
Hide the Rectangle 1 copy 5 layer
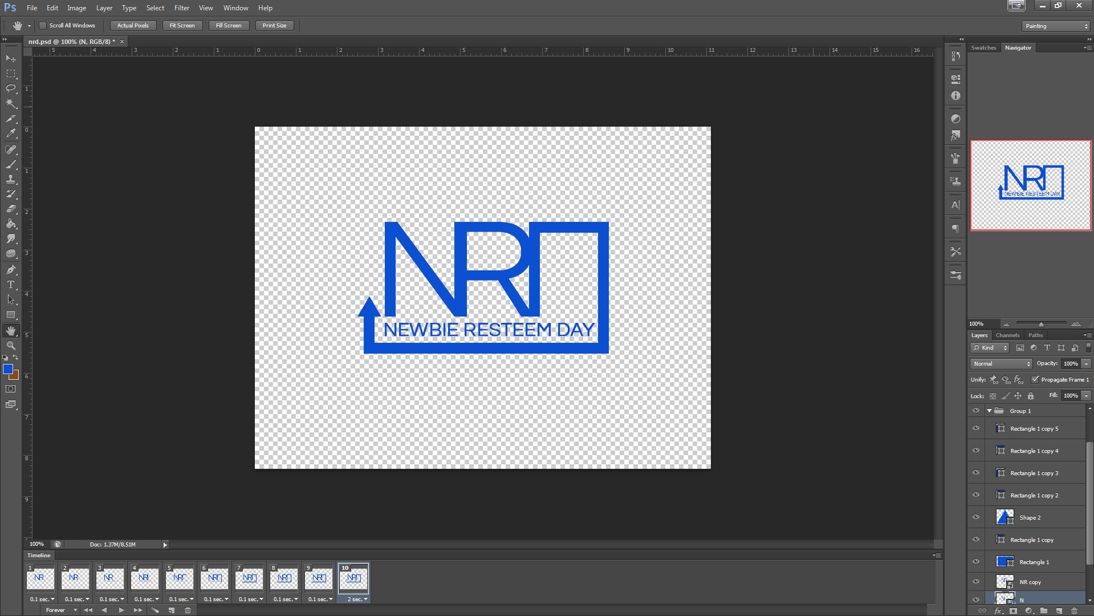pos(976,428)
